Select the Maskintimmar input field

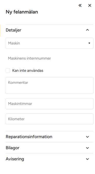pyautogui.click(x=49, y=104)
